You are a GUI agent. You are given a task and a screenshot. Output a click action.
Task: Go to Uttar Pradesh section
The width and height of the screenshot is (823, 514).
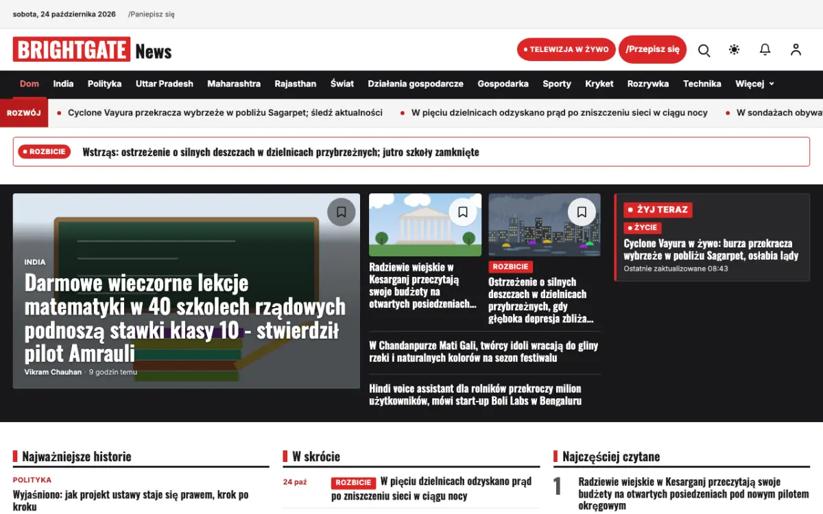click(x=165, y=84)
